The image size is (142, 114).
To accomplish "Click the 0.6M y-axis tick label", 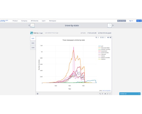I will point(41,64).
